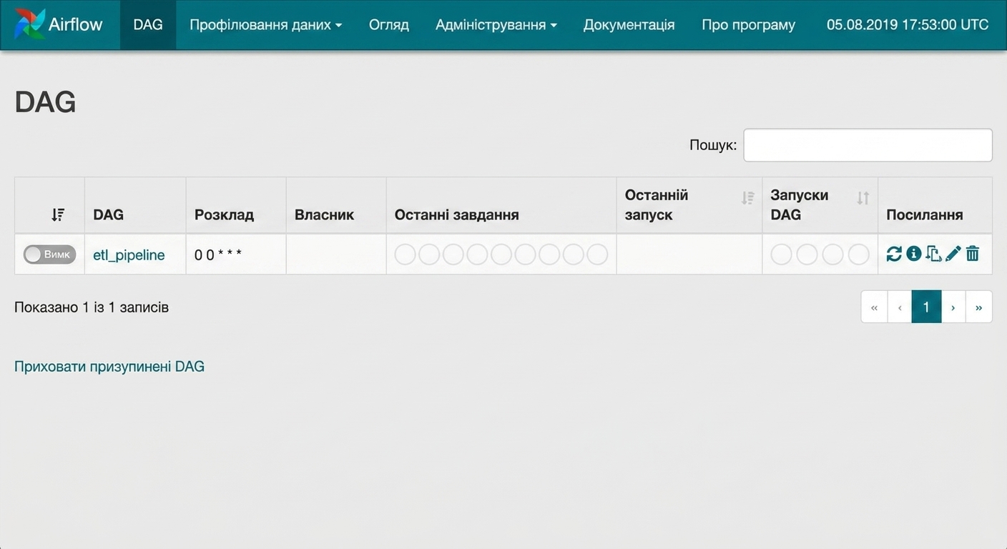Click the Показано 1 із 1 записів text

click(x=92, y=307)
